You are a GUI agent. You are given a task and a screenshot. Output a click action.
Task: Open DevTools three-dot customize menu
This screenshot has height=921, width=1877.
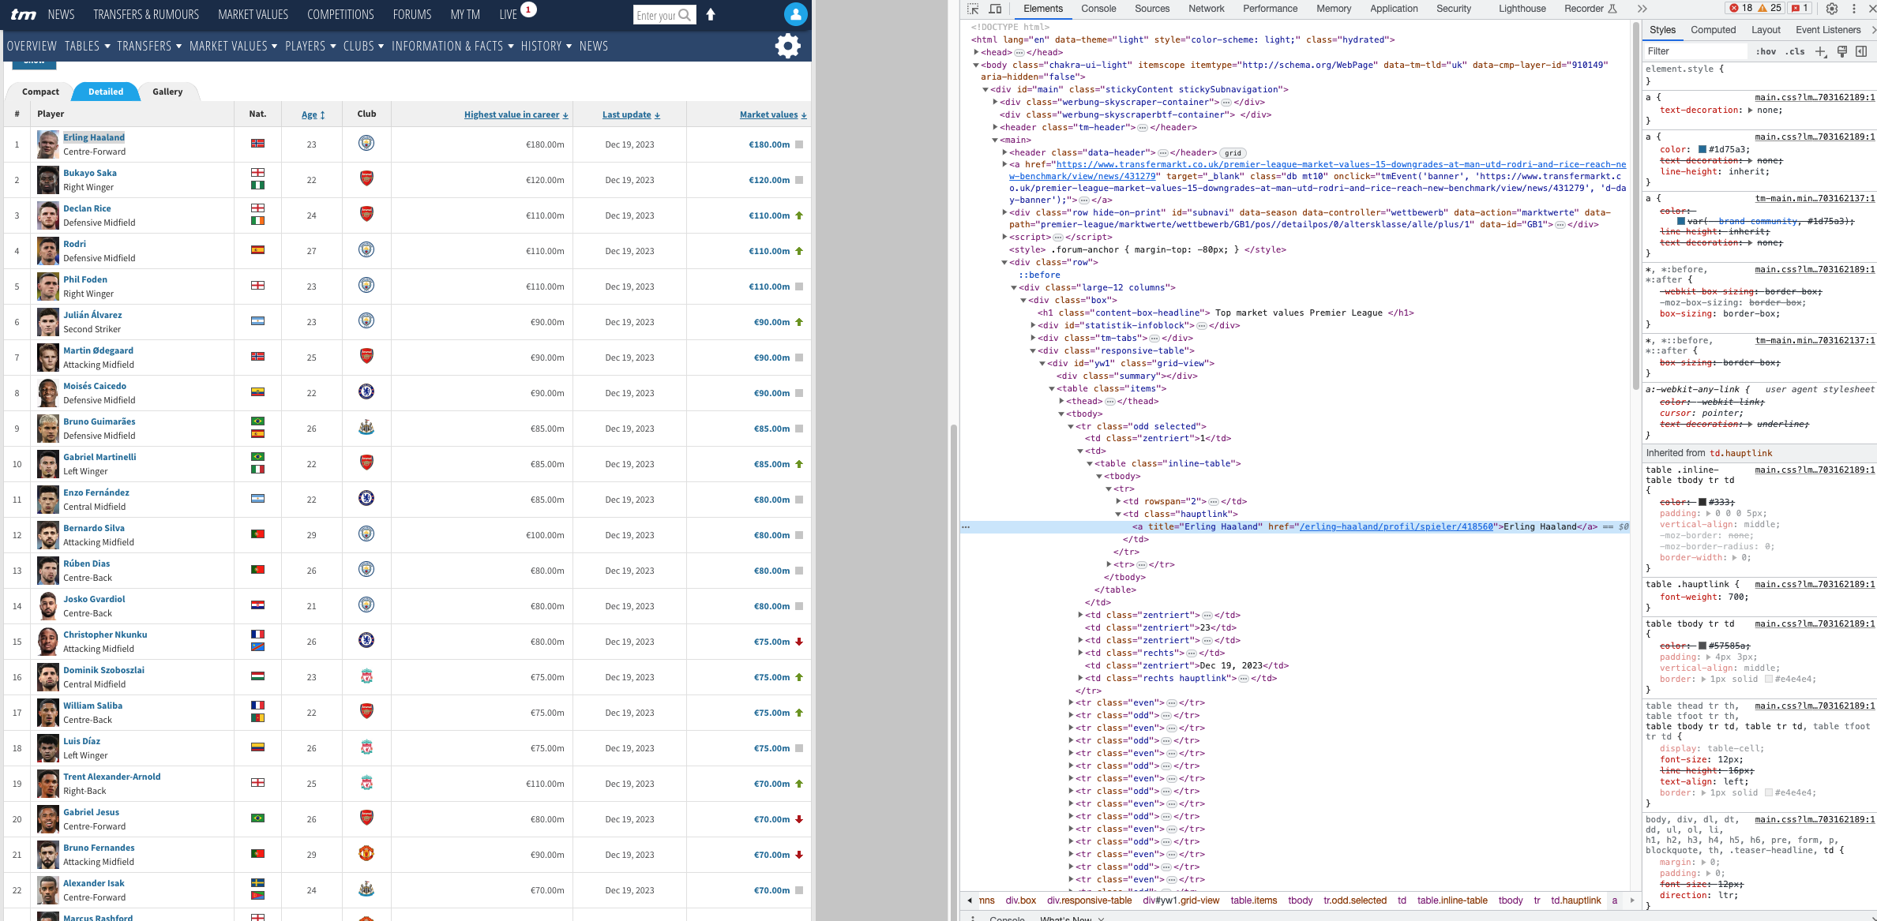click(x=1853, y=9)
